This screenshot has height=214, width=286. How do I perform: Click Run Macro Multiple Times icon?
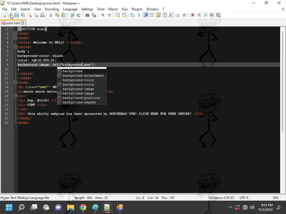tap(212, 15)
